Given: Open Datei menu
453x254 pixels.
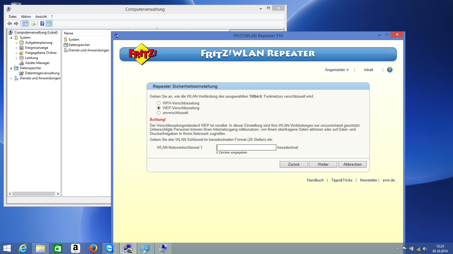Looking at the screenshot, I should click(12, 17).
